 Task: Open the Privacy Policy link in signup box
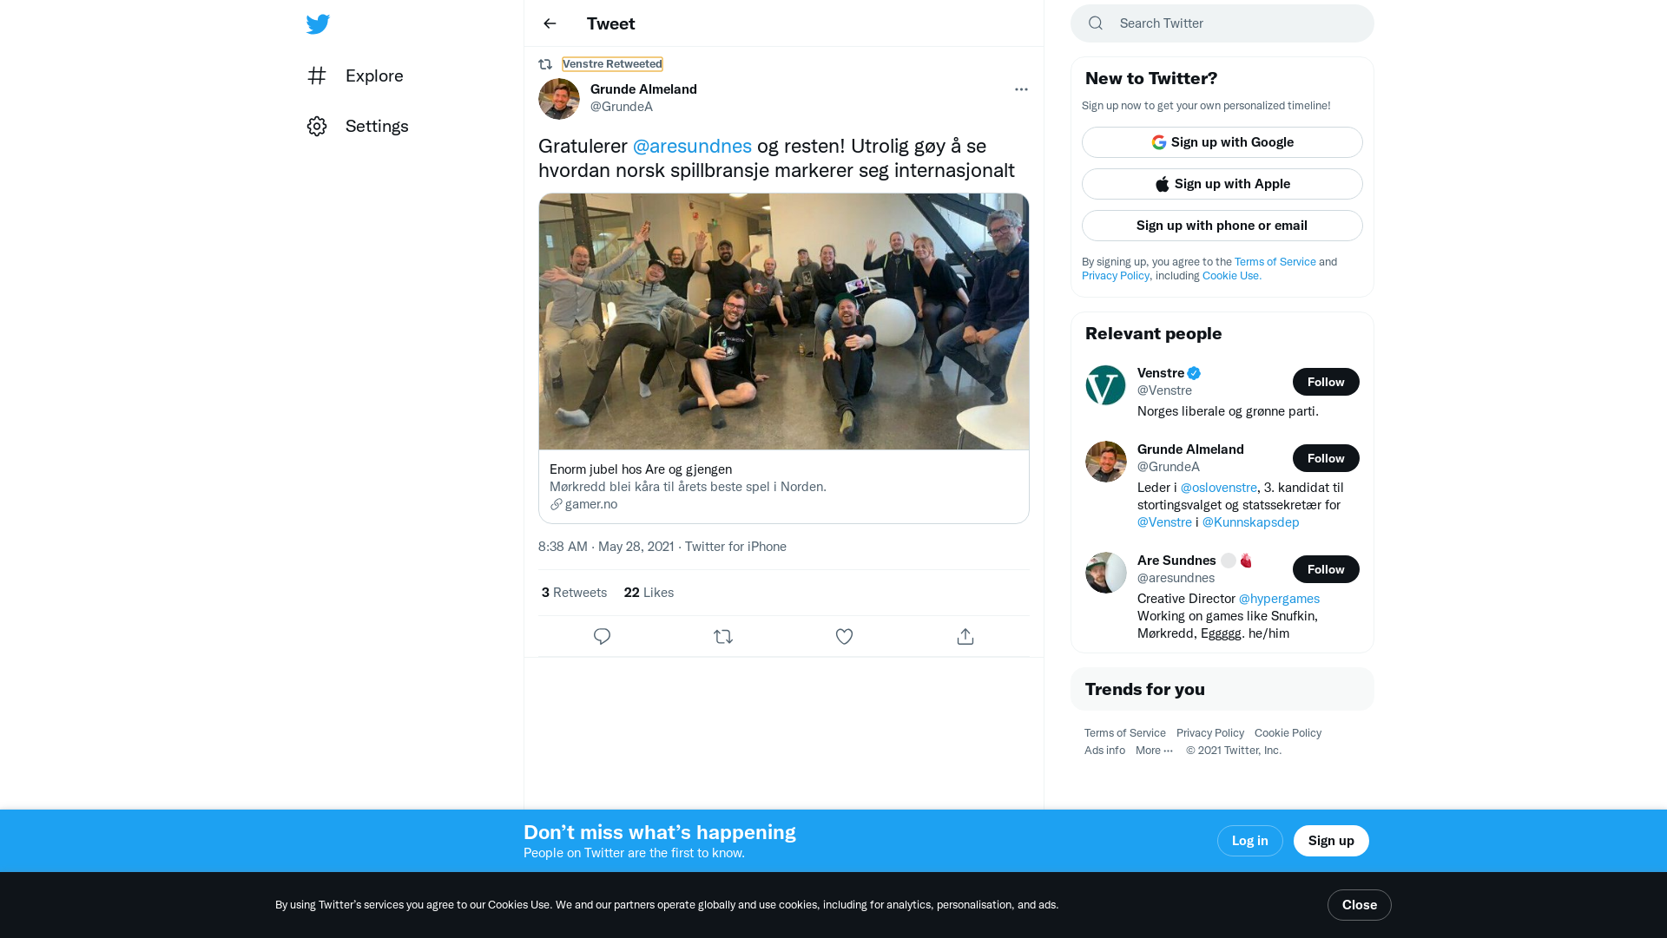[1116, 276]
